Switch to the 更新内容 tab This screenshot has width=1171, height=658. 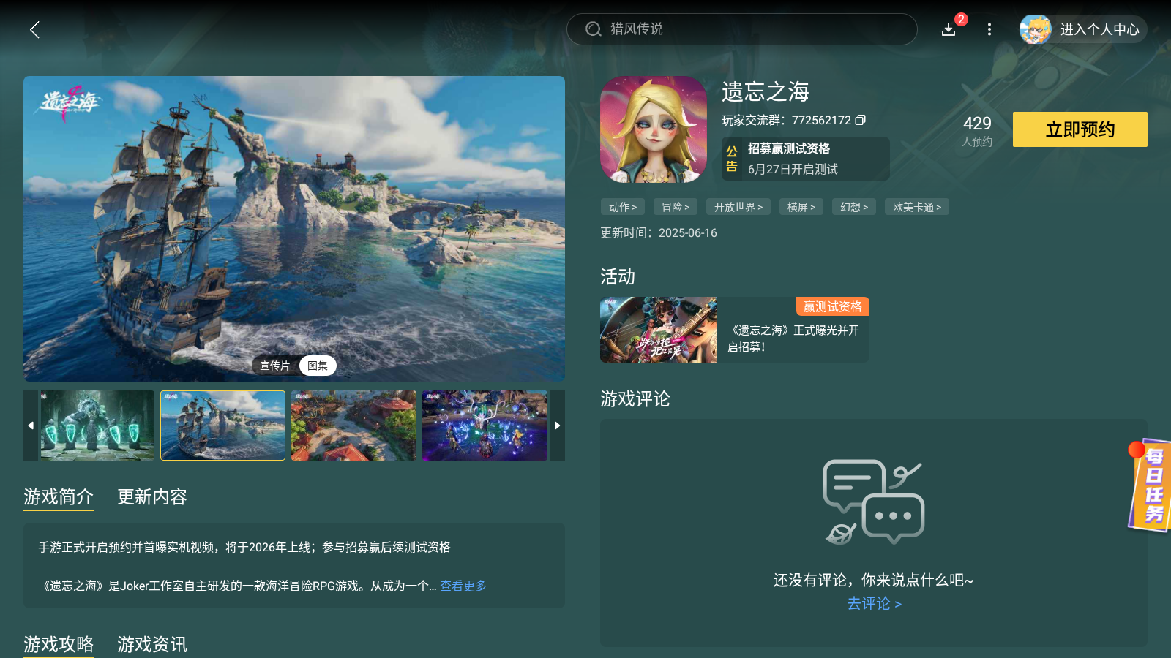pyautogui.click(x=151, y=498)
